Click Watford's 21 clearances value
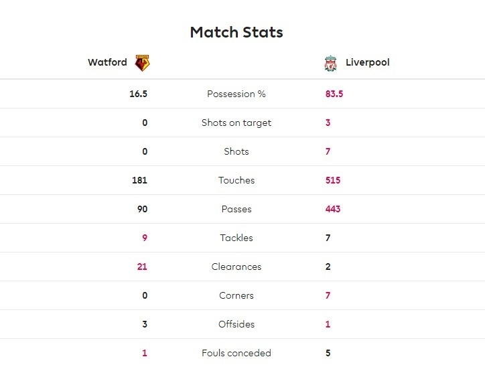The image size is (485, 367). (x=141, y=267)
